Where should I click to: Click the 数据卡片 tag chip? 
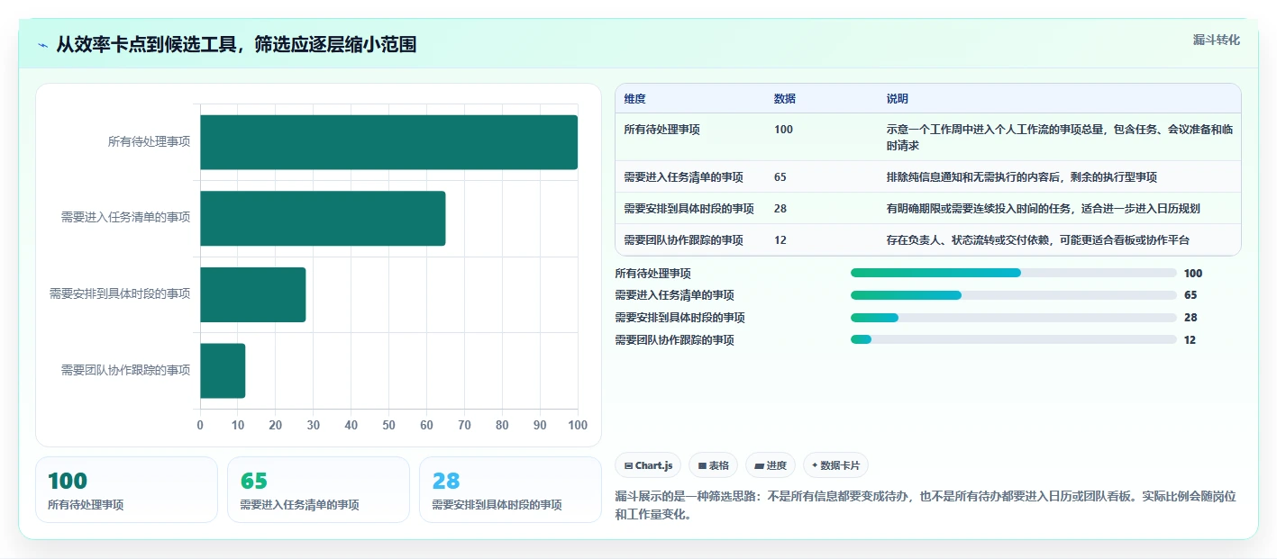click(x=835, y=465)
